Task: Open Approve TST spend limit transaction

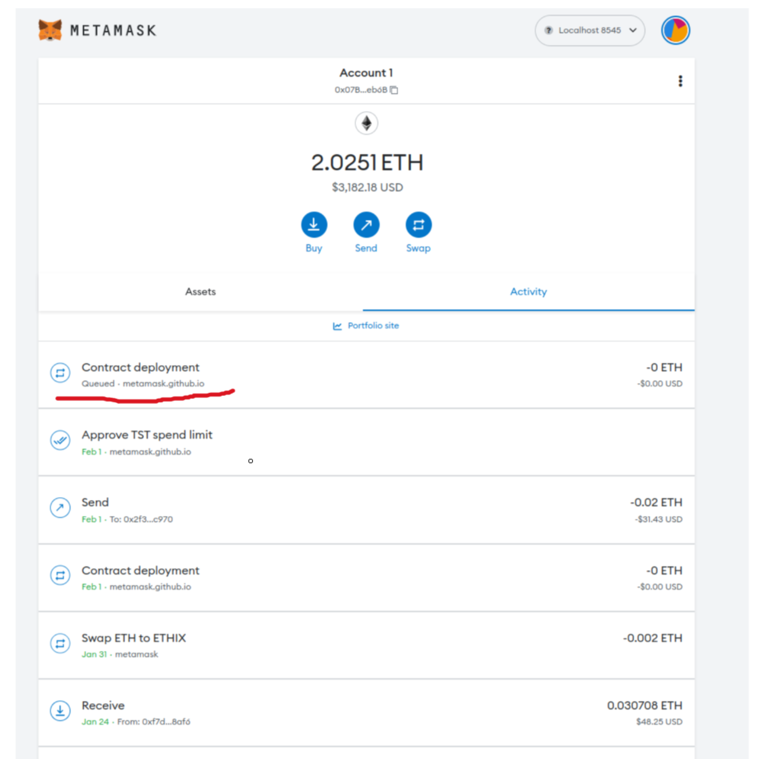Action: (x=366, y=443)
